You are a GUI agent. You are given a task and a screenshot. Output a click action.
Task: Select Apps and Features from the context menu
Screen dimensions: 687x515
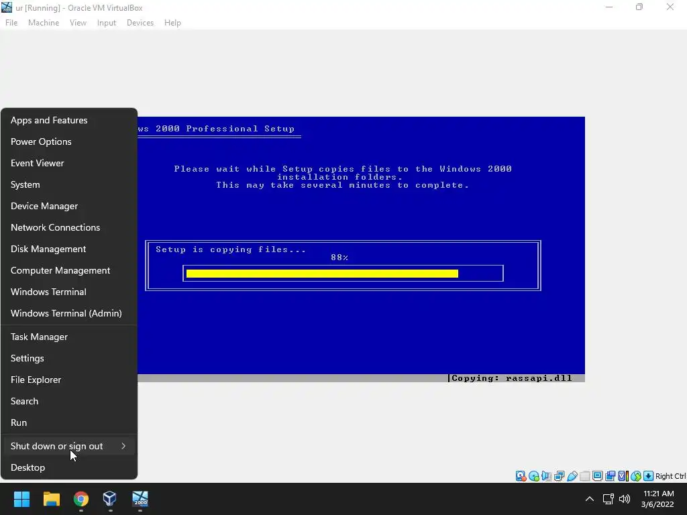[69, 120]
